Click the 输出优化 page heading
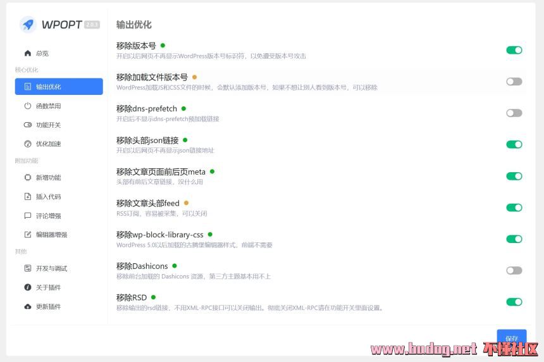Screen dimensions: 544x362 tap(134, 25)
